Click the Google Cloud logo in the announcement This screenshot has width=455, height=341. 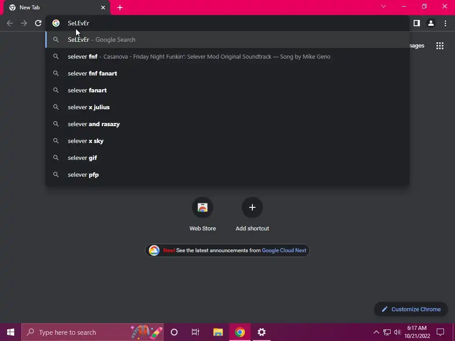[x=154, y=250]
